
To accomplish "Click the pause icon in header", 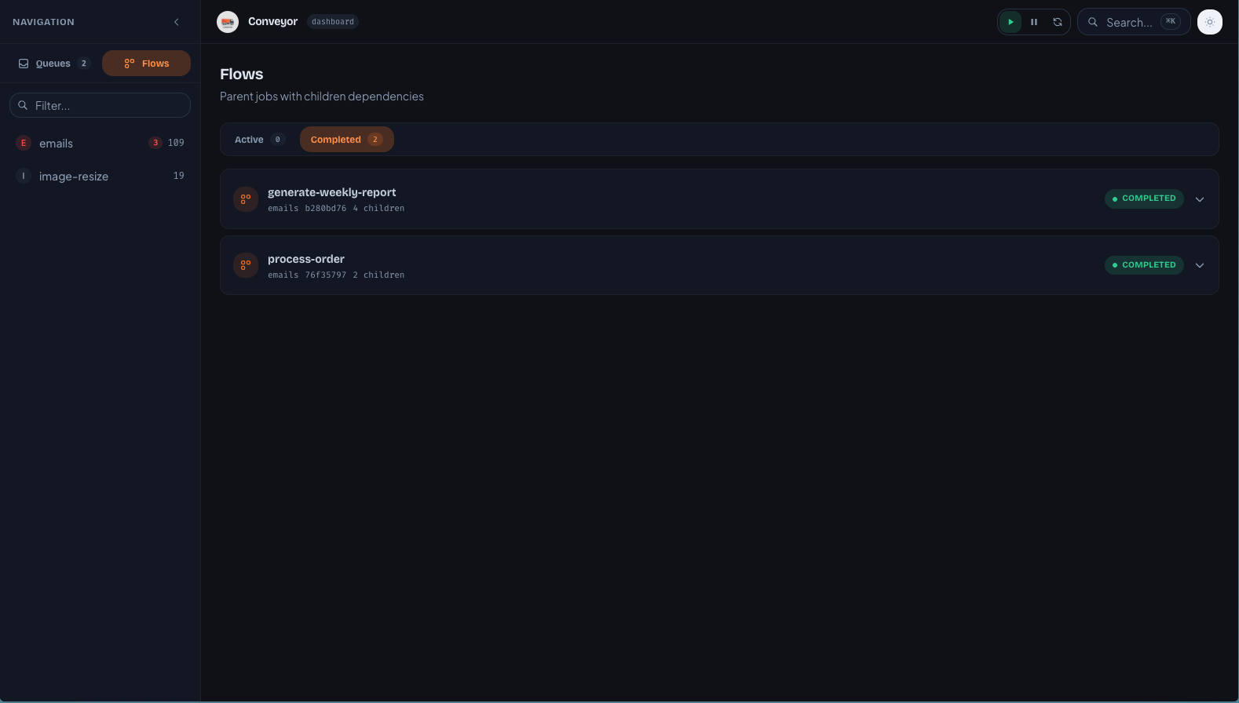I will (x=1034, y=22).
